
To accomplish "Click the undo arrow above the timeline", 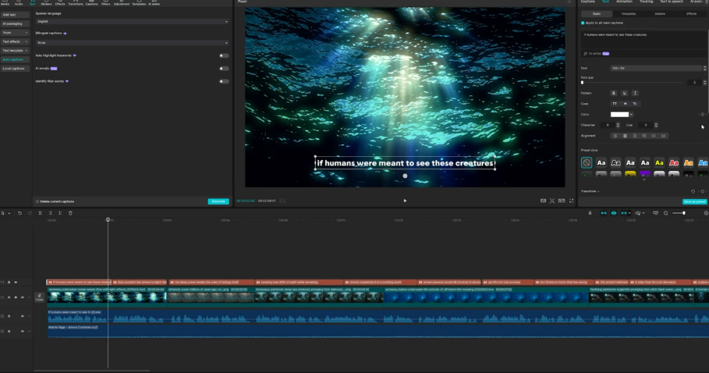I will point(20,213).
